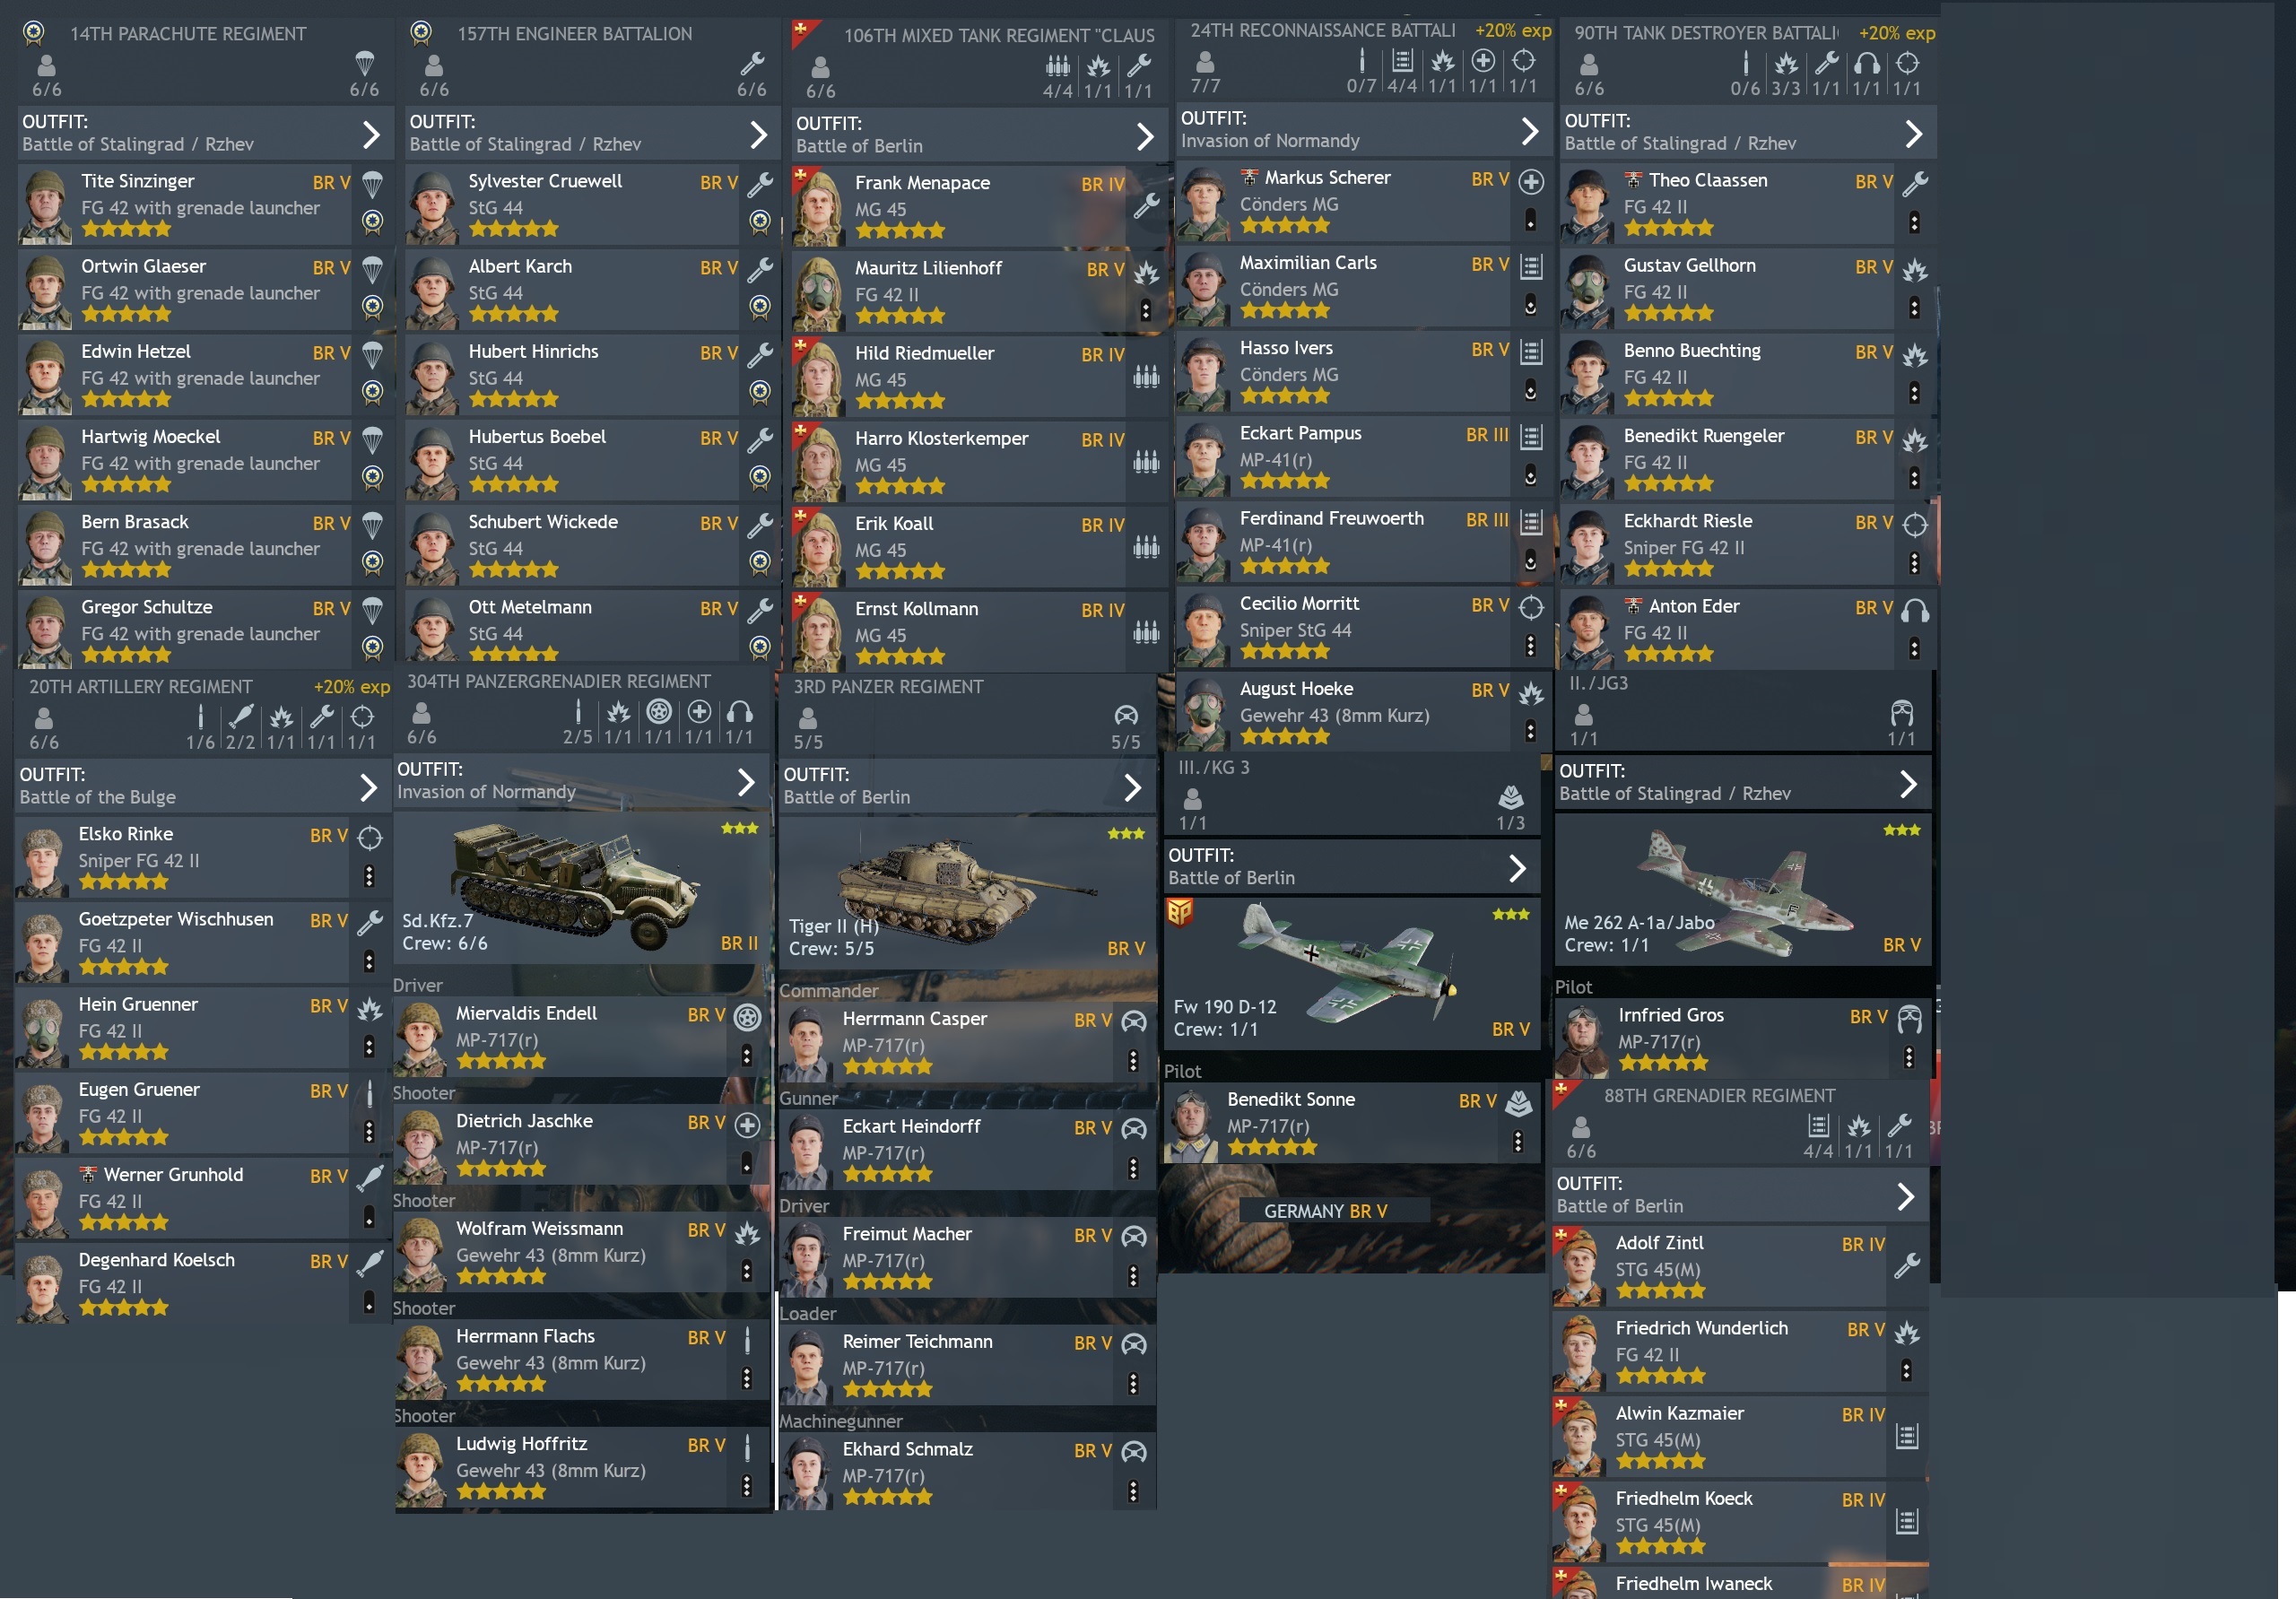Viewport: 2296px width, 1599px height.
Task: Click the Germany BR V label
Action: [1325, 1211]
